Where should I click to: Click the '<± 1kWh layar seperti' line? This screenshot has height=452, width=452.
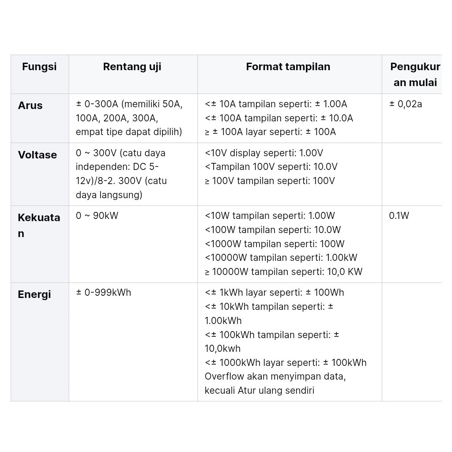(274, 293)
